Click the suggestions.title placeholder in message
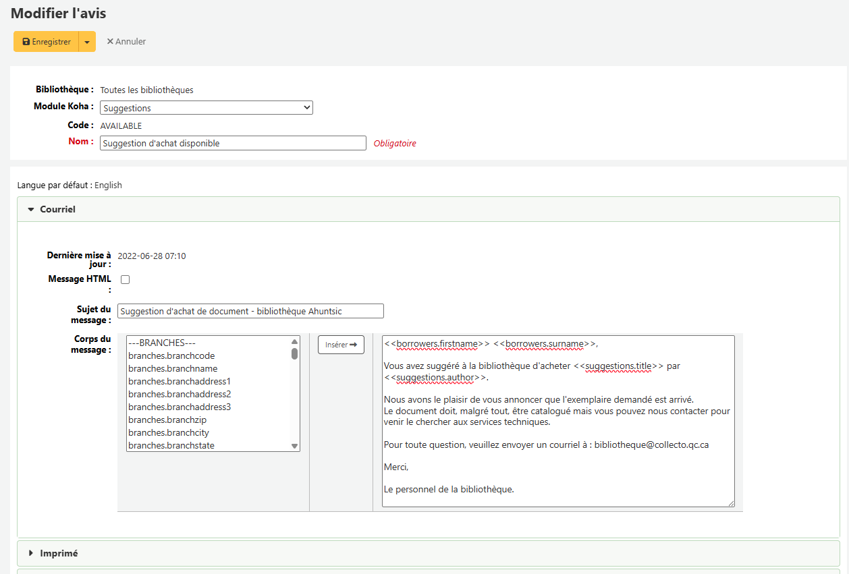Screen dimensions: 849x574 619,366
